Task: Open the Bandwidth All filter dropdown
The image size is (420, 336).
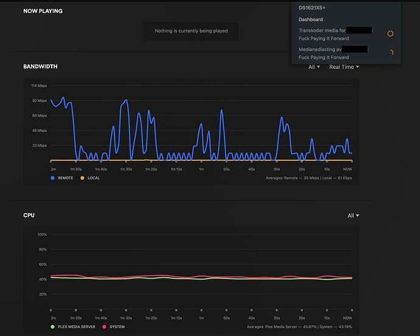Action: coord(314,67)
